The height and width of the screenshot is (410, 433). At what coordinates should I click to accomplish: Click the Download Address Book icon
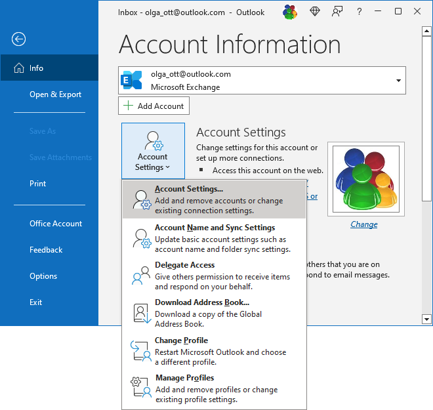142,313
